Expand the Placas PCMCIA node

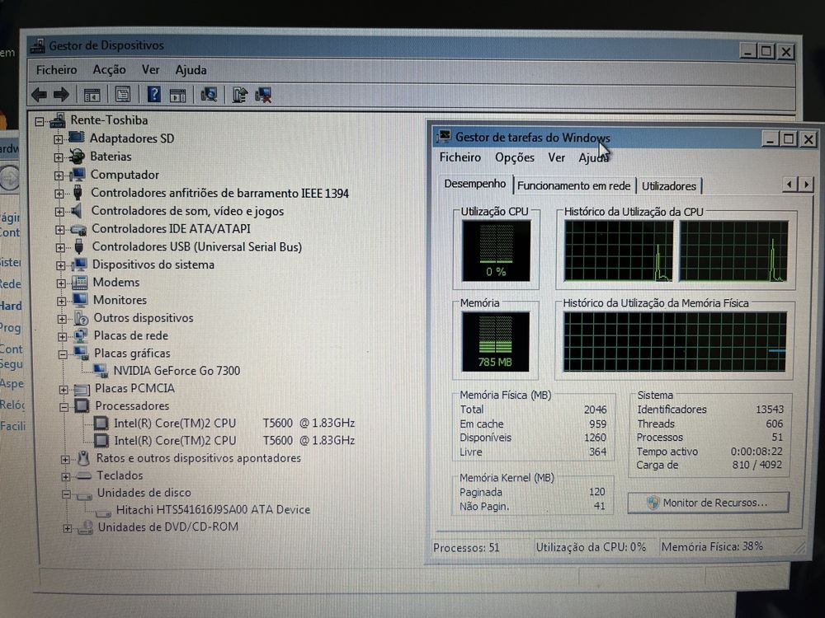click(64, 390)
